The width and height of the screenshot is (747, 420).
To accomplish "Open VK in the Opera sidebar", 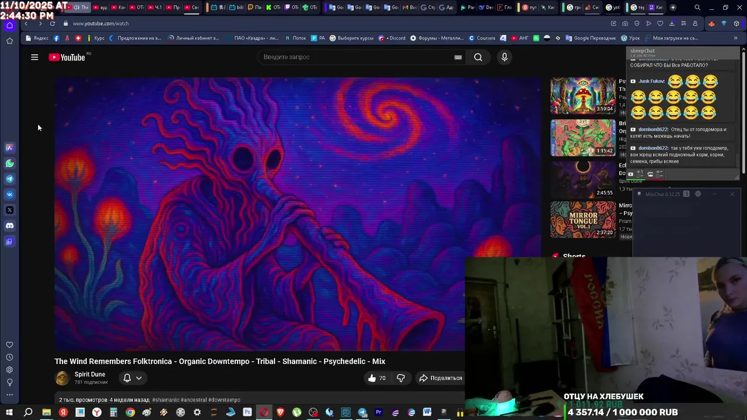I will coord(9,195).
